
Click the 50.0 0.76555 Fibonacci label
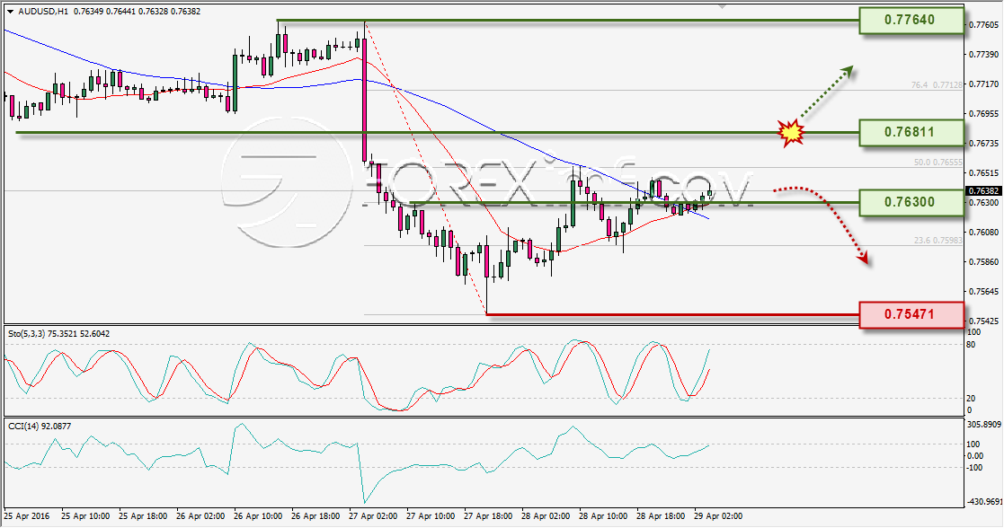938,163
